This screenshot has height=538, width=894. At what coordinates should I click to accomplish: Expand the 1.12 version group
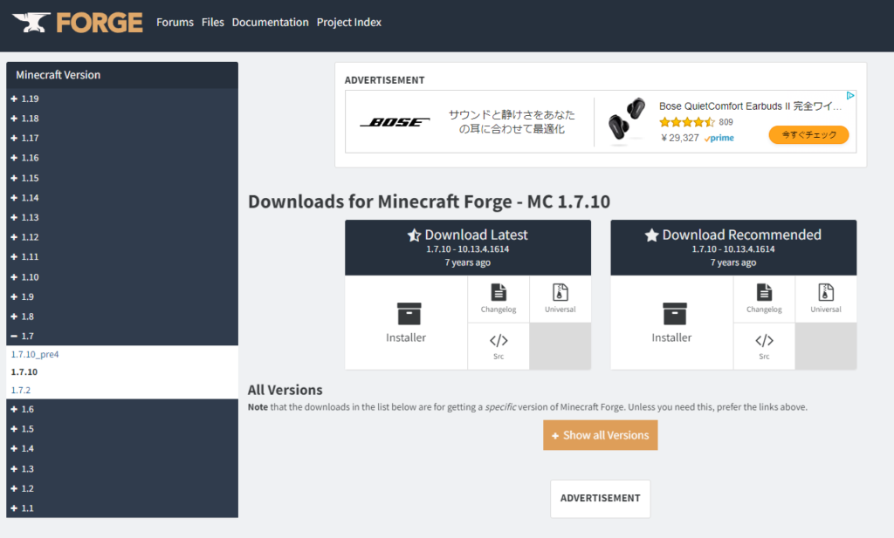point(122,237)
